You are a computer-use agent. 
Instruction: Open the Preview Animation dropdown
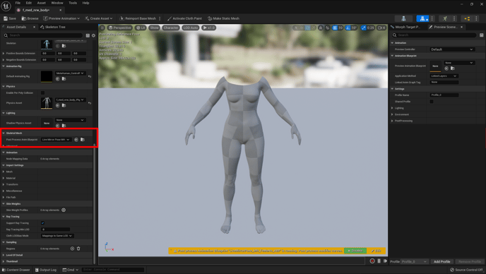tap(61, 18)
